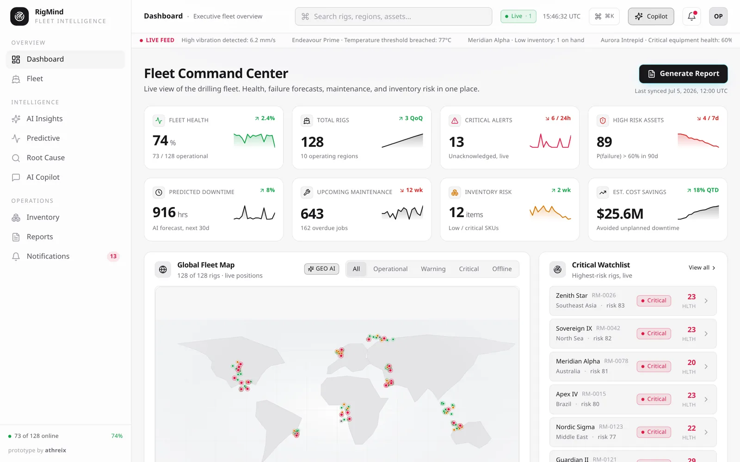This screenshot has width=740, height=462.
Task: Click the Inventory boxes icon in sidebar
Action: 16,217
